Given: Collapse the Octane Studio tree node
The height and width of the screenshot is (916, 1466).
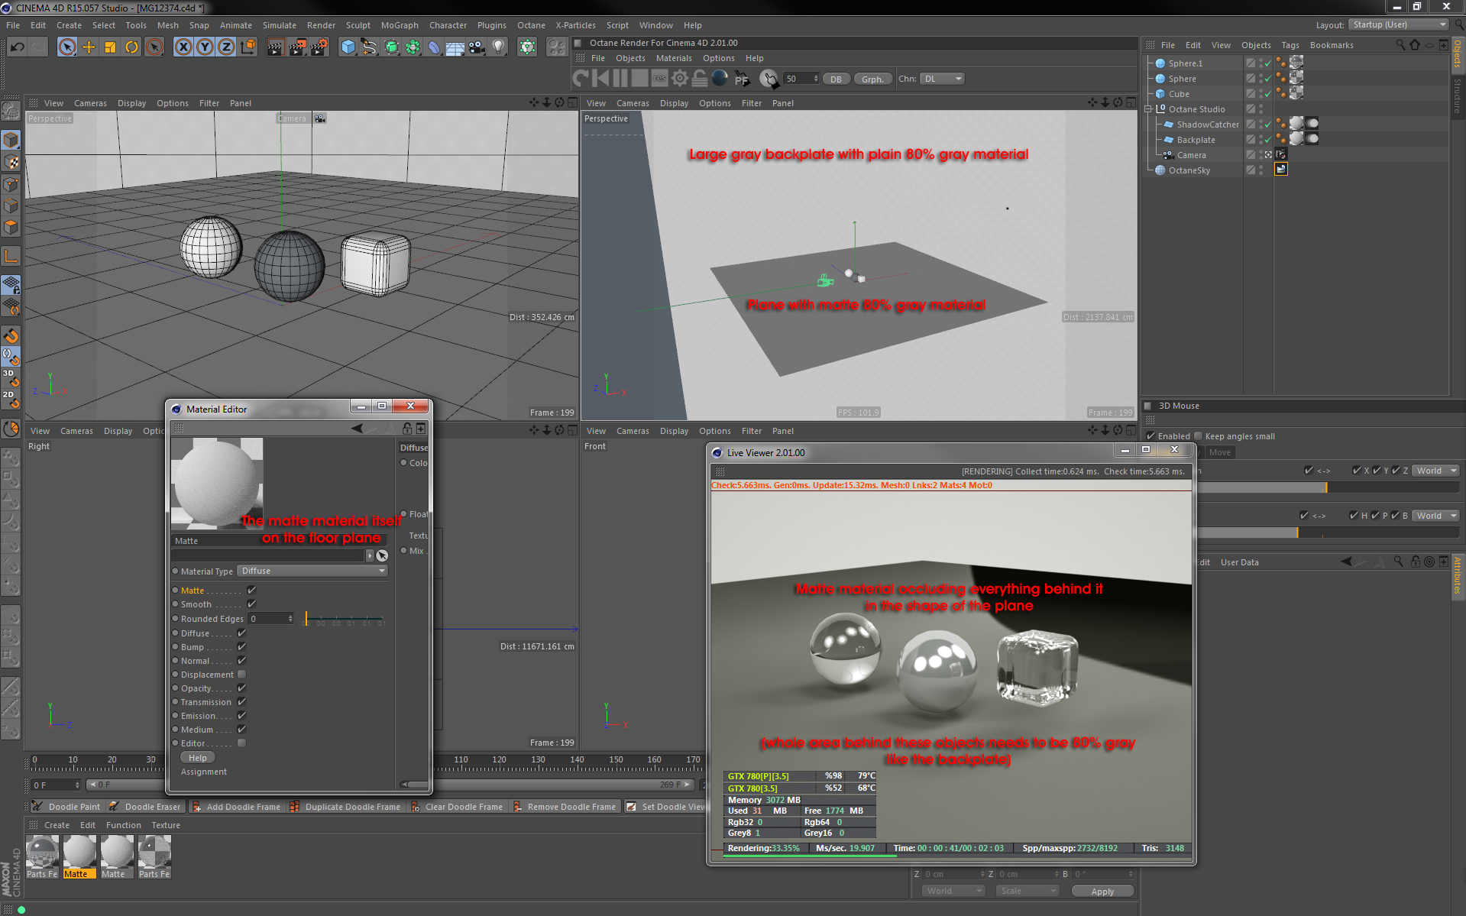Looking at the screenshot, I should [x=1147, y=108].
